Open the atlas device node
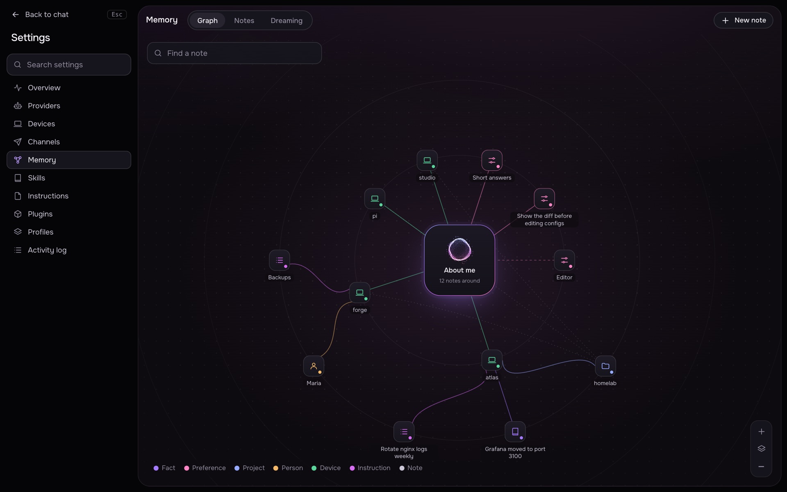The height and width of the screenshot is (492, 787). [492, 360]
